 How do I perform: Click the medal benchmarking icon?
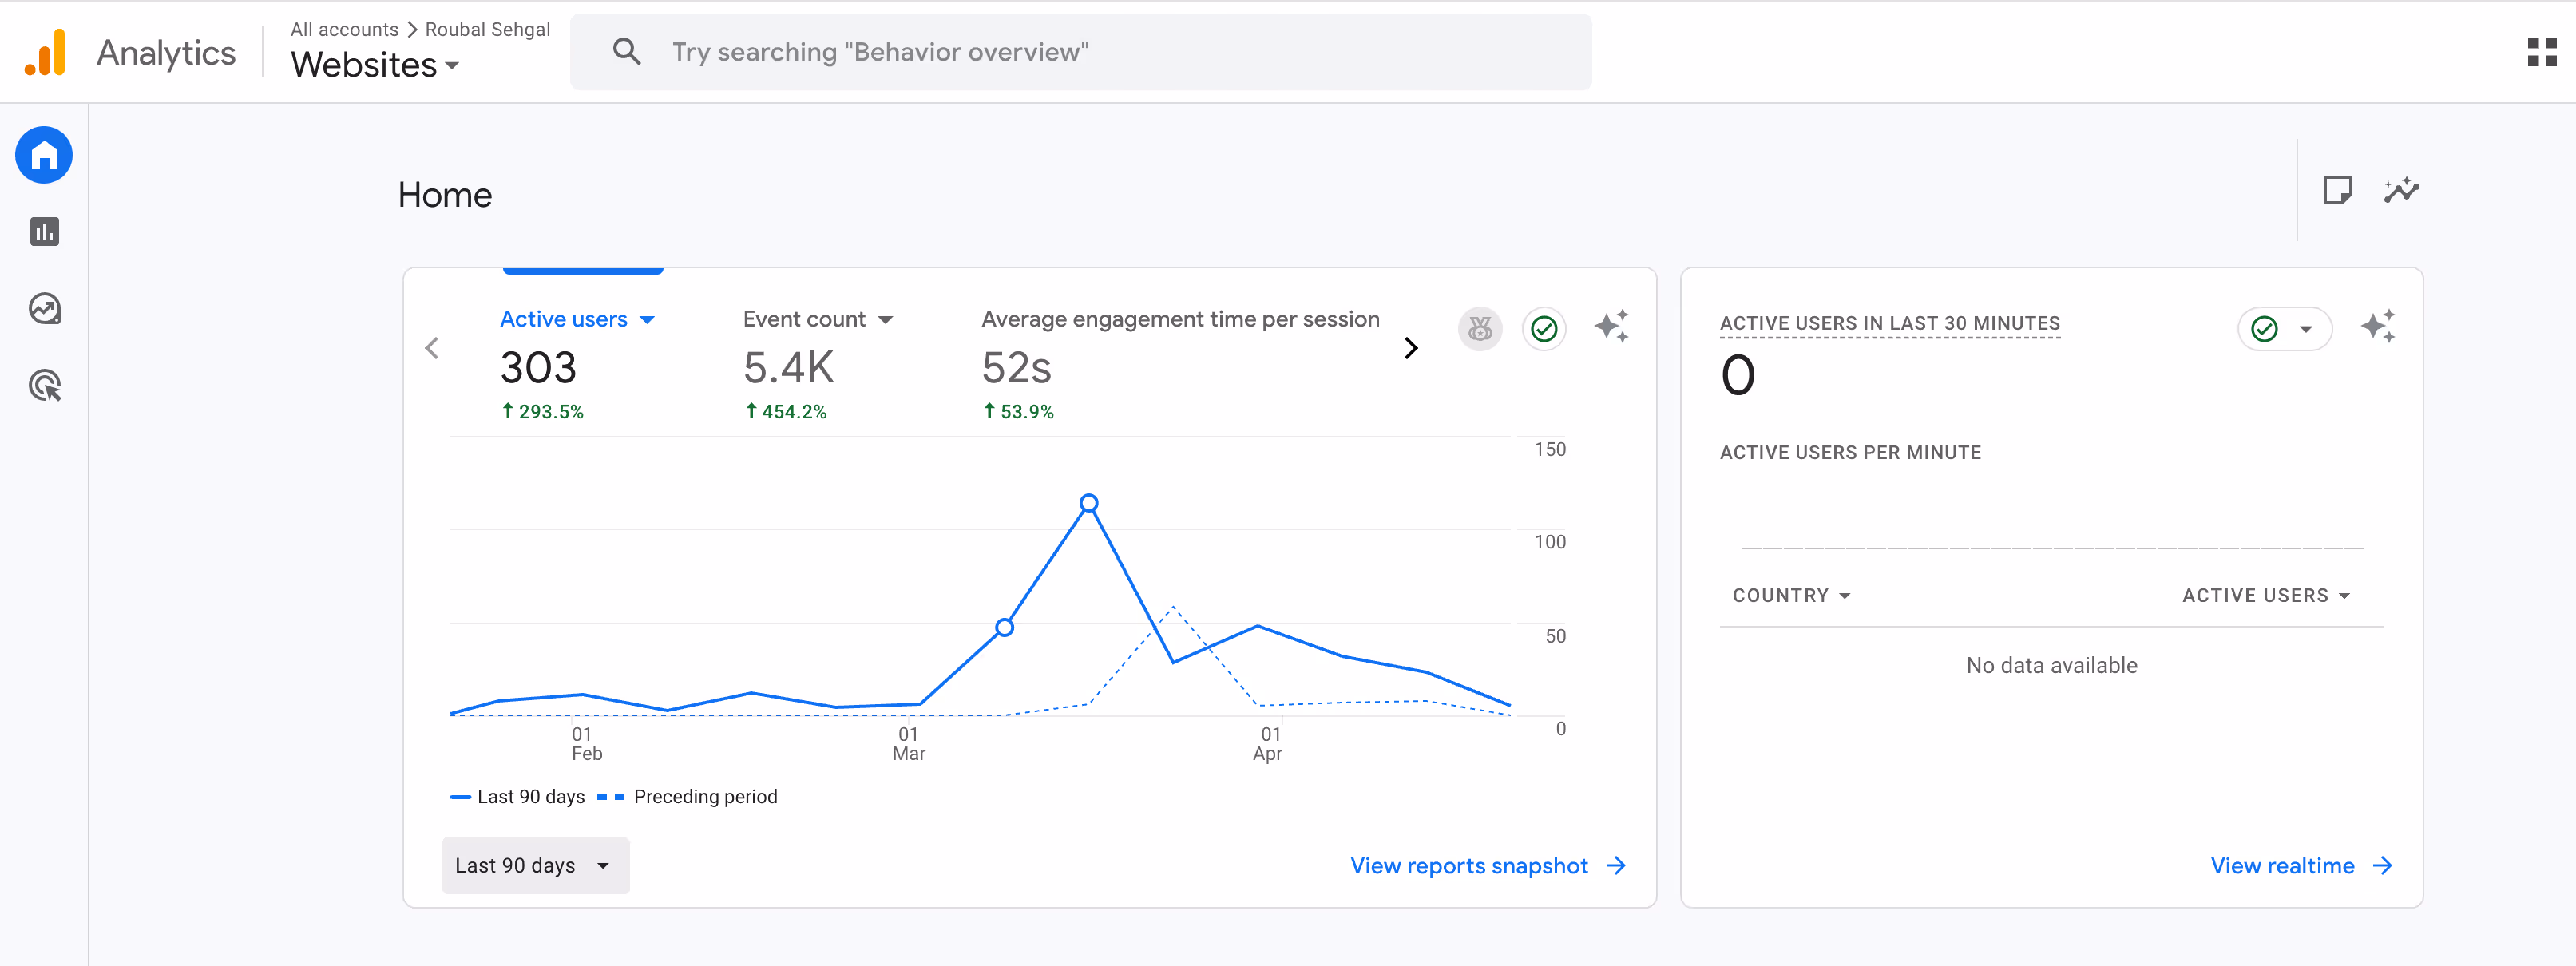pyautogui.click(x=1480, y=328)
